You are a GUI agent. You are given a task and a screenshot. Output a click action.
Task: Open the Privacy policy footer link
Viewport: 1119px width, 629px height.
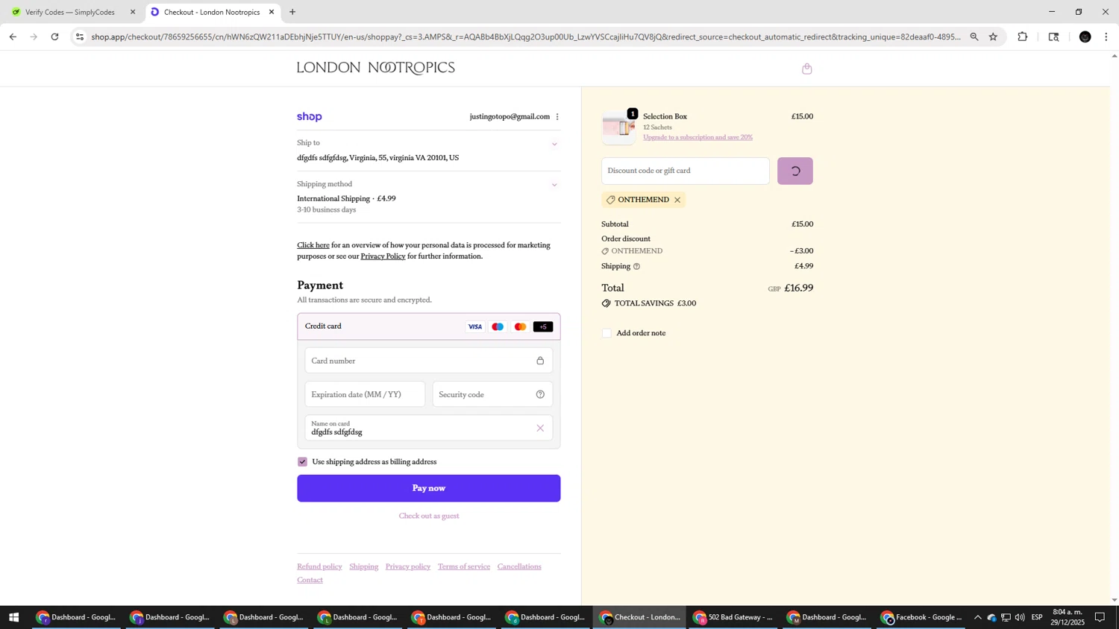[x=408, y=566]
